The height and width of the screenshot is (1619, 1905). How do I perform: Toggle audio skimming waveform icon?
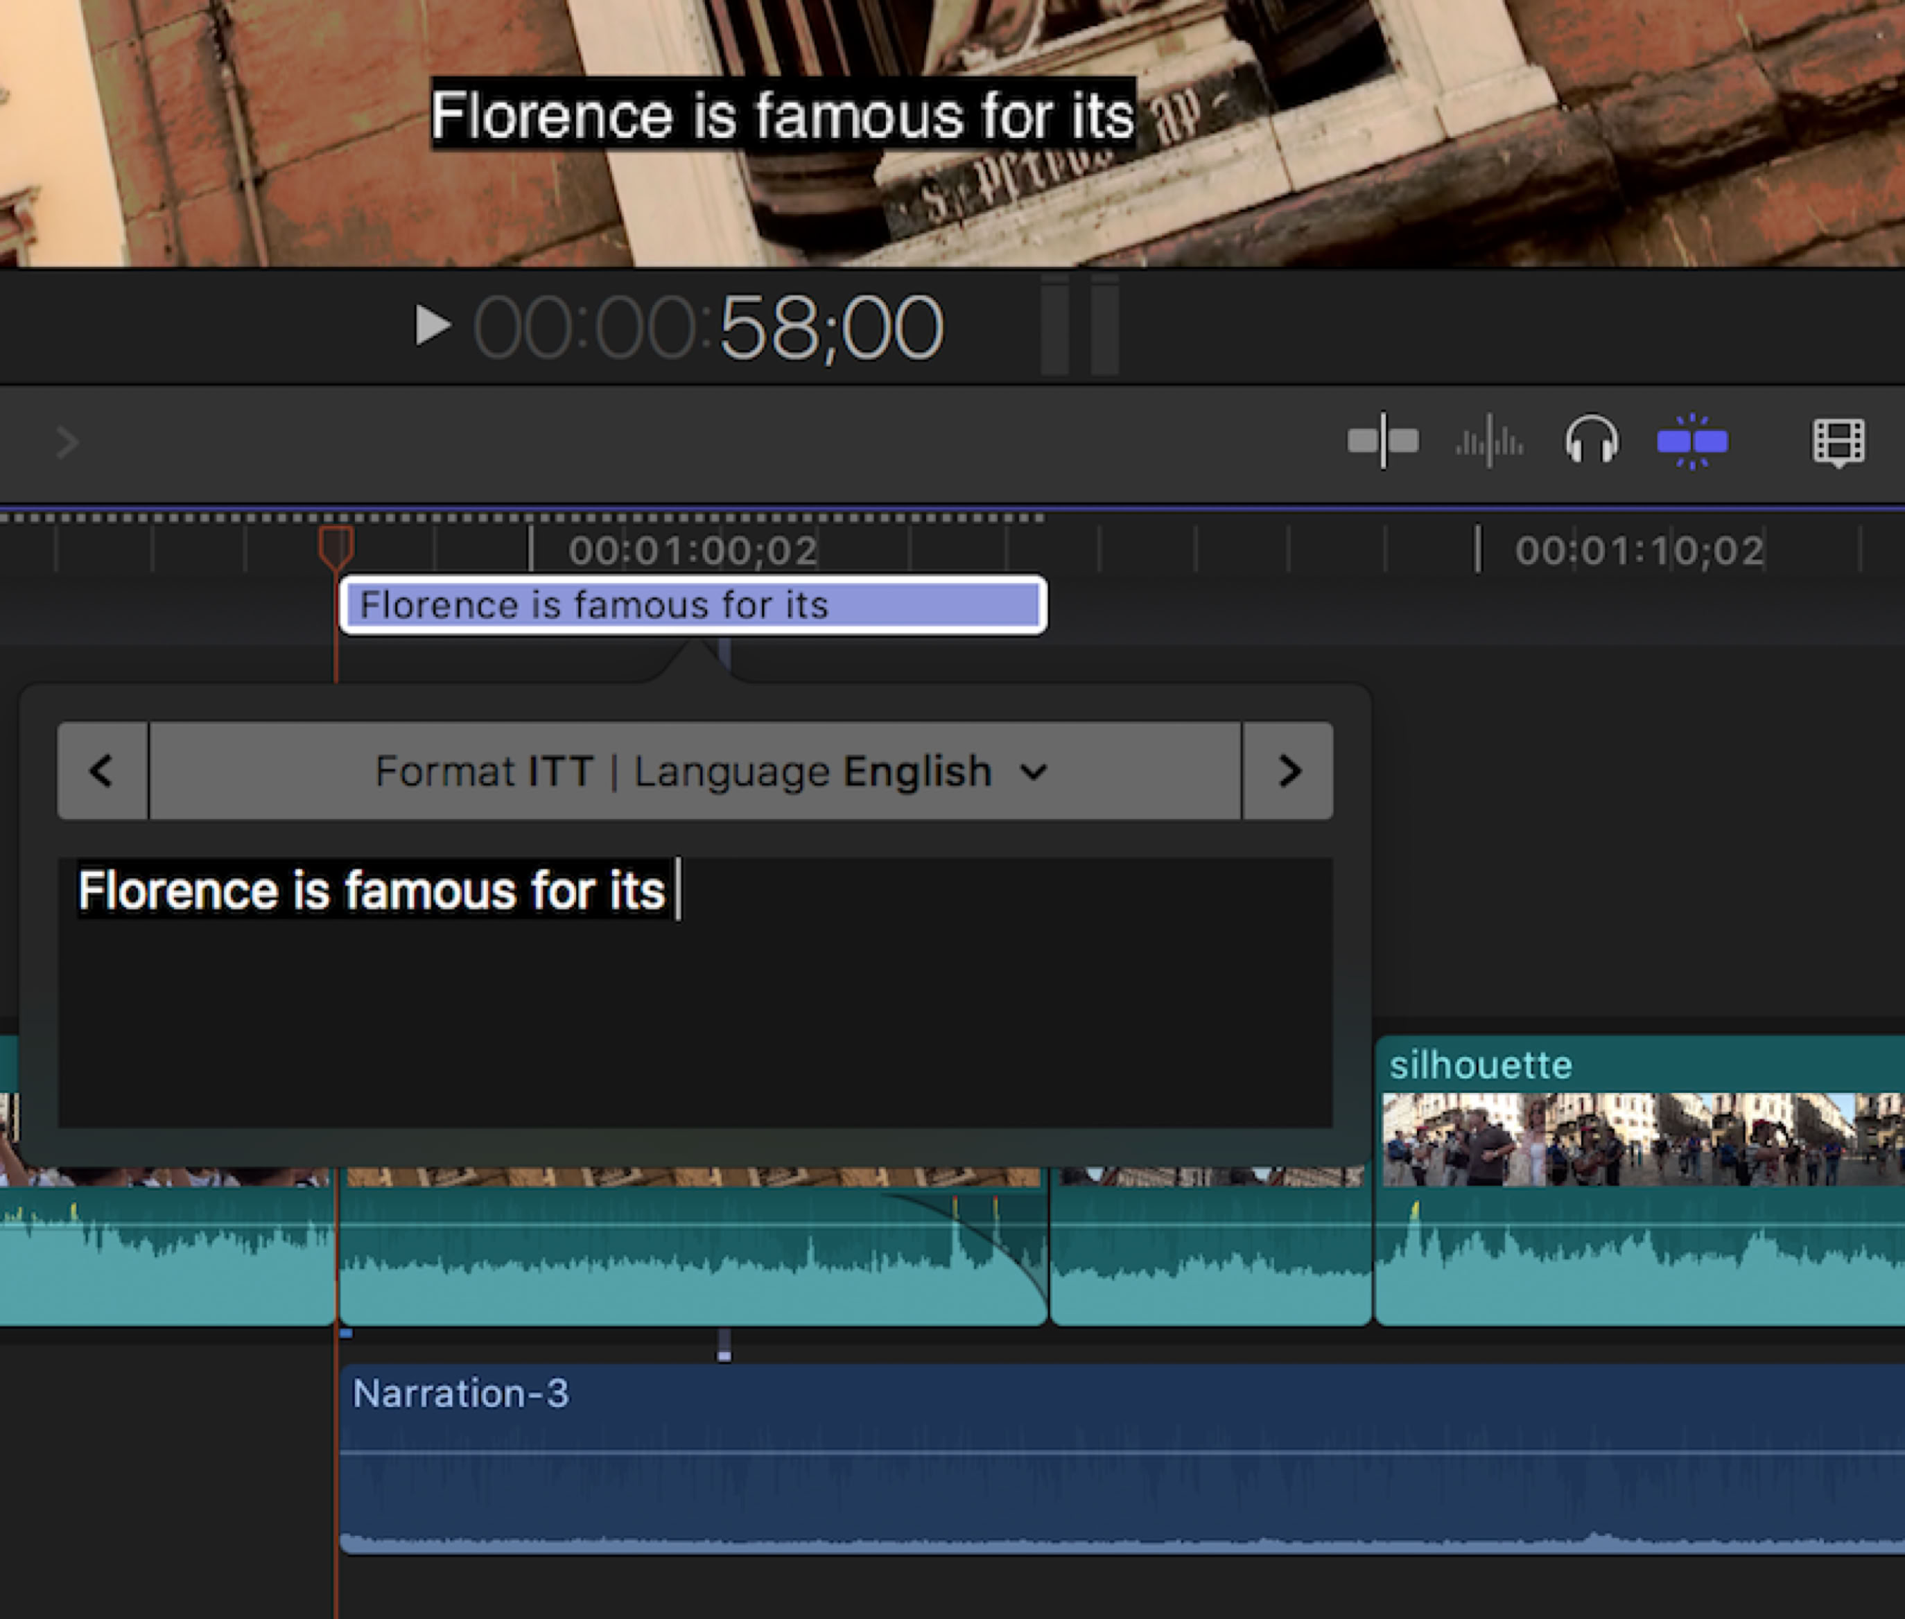pos(1489,442)
